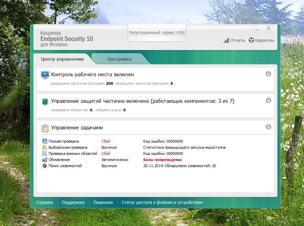The image size is (304, 226).
Task: Click the Контроль рабочего места включен heading
Action: point(93,75)
